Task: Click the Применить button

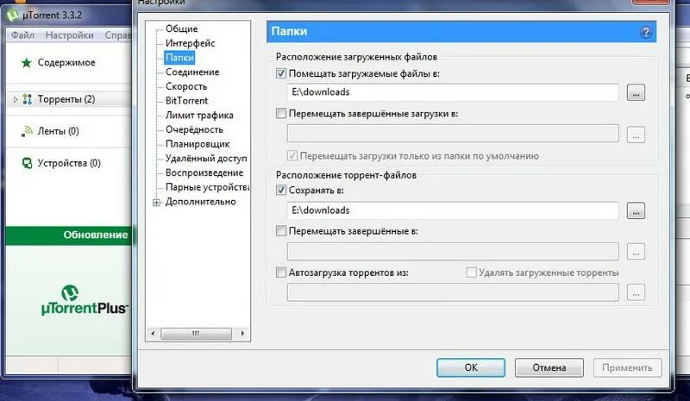Action: tap(627, 367)
